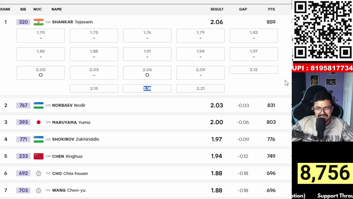
Task: Select the highlighted 2.18 height box
Action: click(147, 88)
